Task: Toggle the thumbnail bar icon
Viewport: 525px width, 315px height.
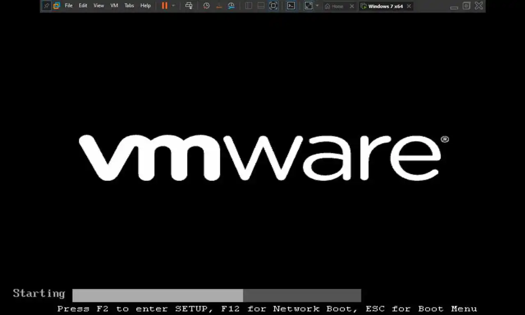Action: [x=261, y=6]
